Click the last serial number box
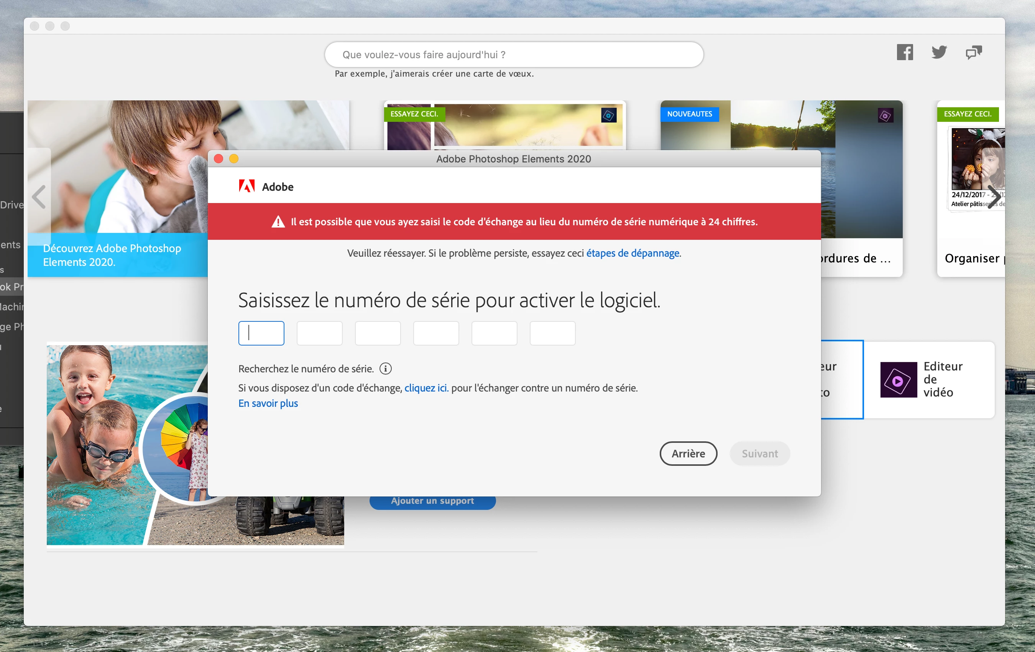 click(x=552, y=333)
